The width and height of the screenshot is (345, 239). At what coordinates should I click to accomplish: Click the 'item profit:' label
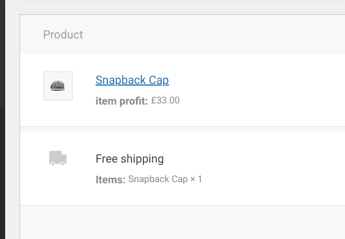[122, 101]
